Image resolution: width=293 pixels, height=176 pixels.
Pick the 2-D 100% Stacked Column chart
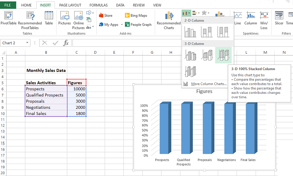pos(223,32)
